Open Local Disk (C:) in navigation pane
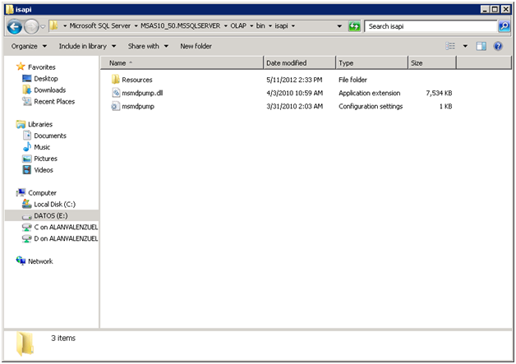The width and height of the screenshot is (516, 364). [x=54, y=204]
